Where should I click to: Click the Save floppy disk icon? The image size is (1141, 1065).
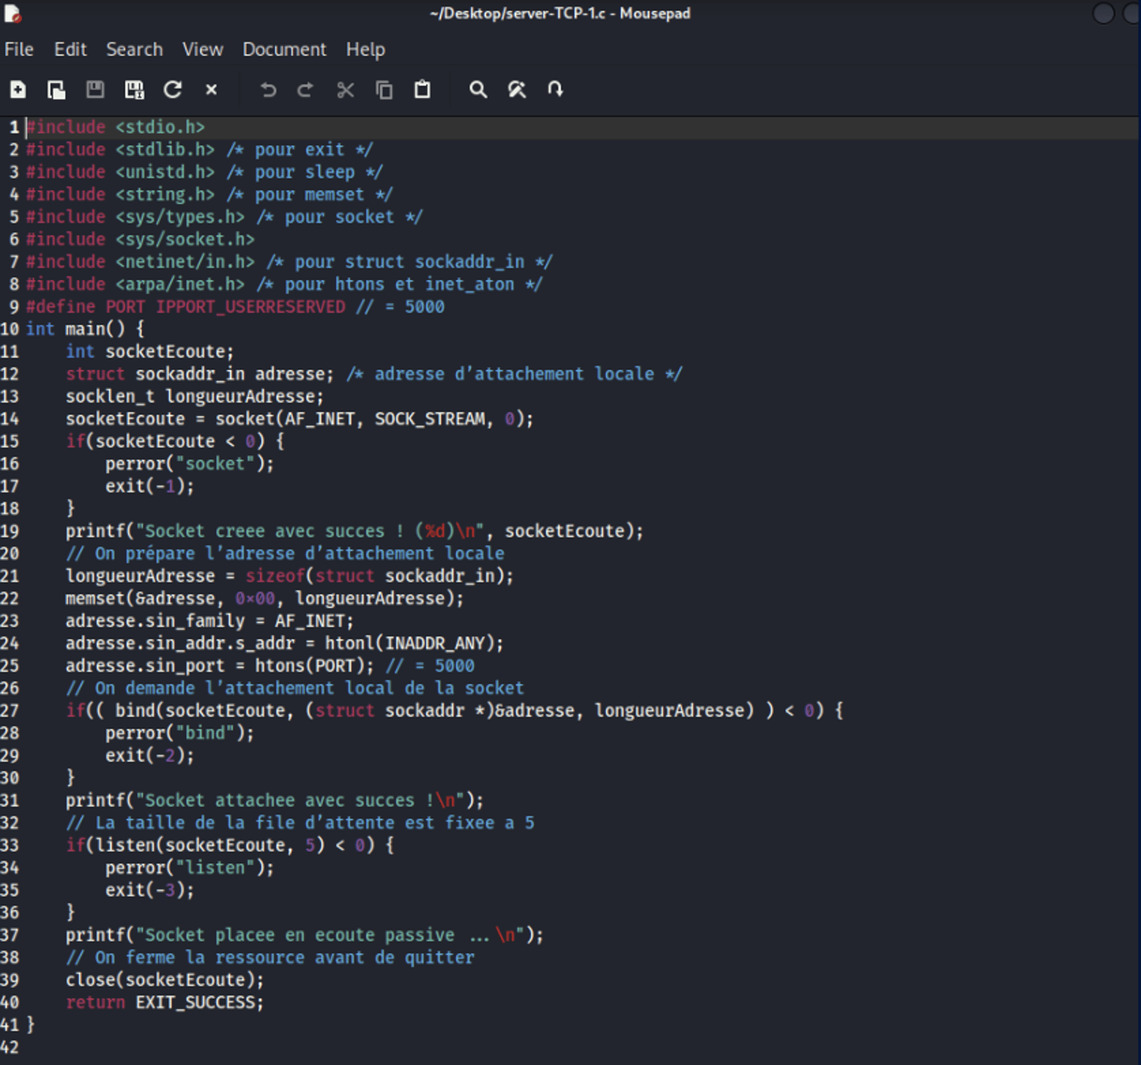click(95, 90)
